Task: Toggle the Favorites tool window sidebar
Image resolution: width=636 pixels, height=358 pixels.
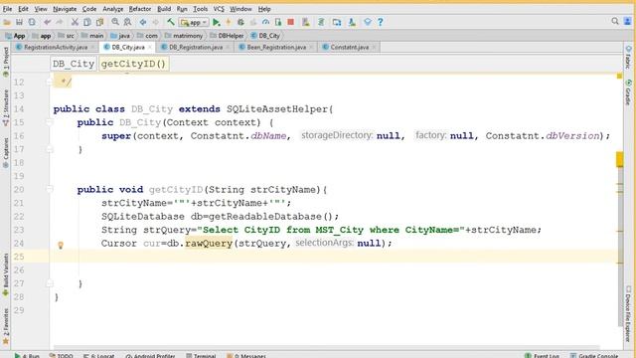Action: 6,326
